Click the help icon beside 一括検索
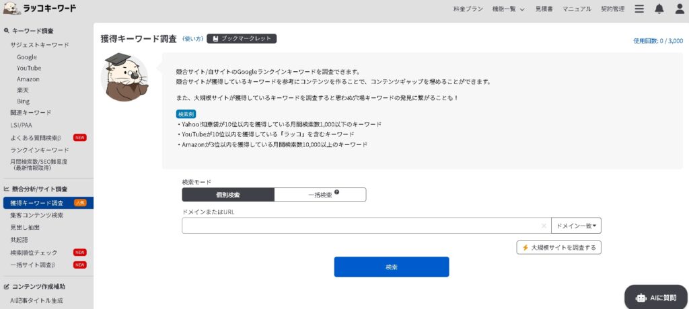This screenshot has height=309, width=689. [x=336, y=192]
